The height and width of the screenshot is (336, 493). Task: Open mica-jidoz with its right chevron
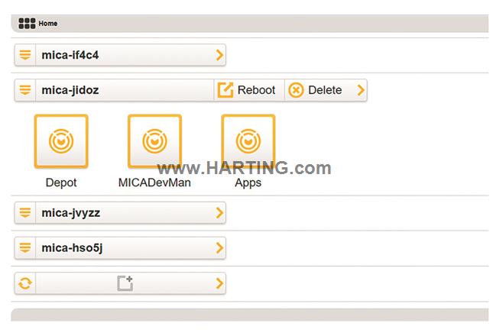coord(361,90)
